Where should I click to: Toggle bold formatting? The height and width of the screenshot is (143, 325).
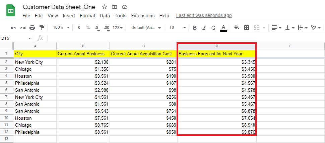195,28
